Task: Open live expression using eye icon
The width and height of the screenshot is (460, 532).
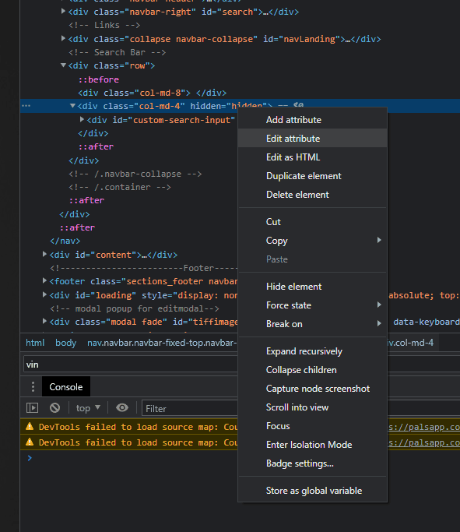Action: tap(122, 407)
